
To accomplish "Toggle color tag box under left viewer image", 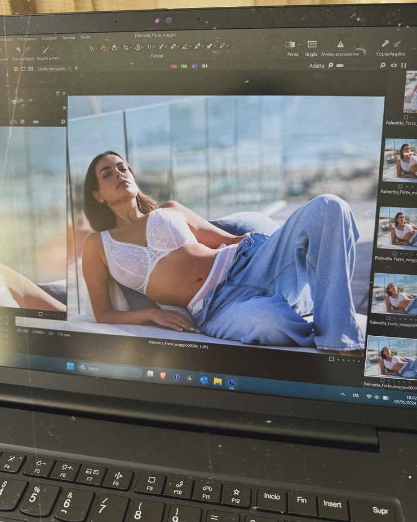I will click(x=41, y=314).
